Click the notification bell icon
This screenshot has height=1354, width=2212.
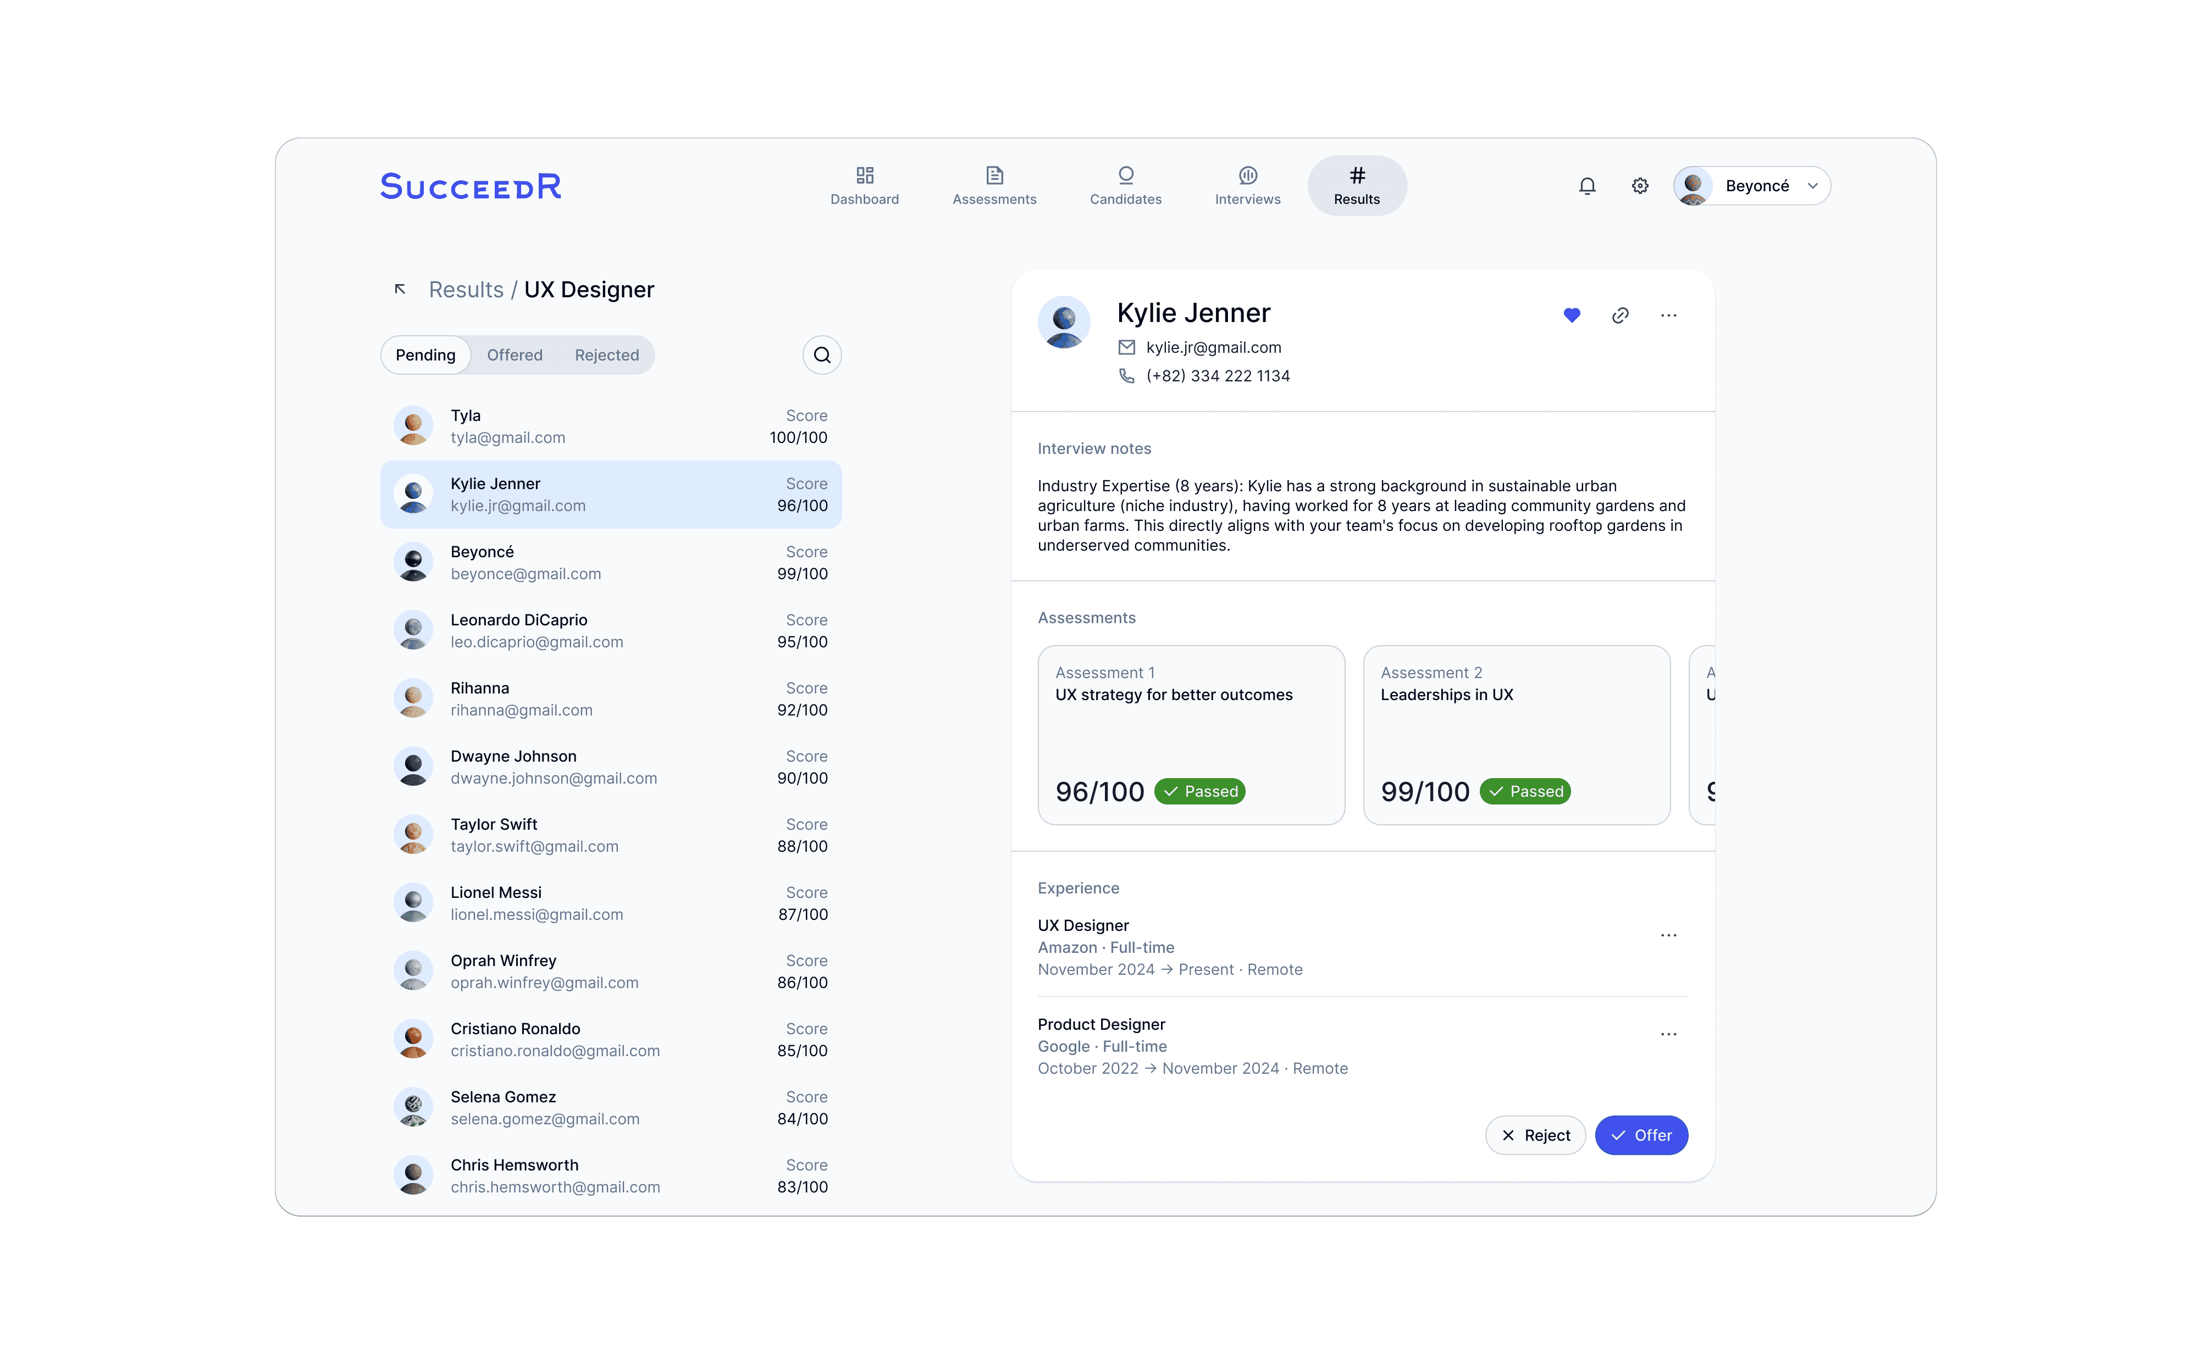click(x=1587, y=186)
